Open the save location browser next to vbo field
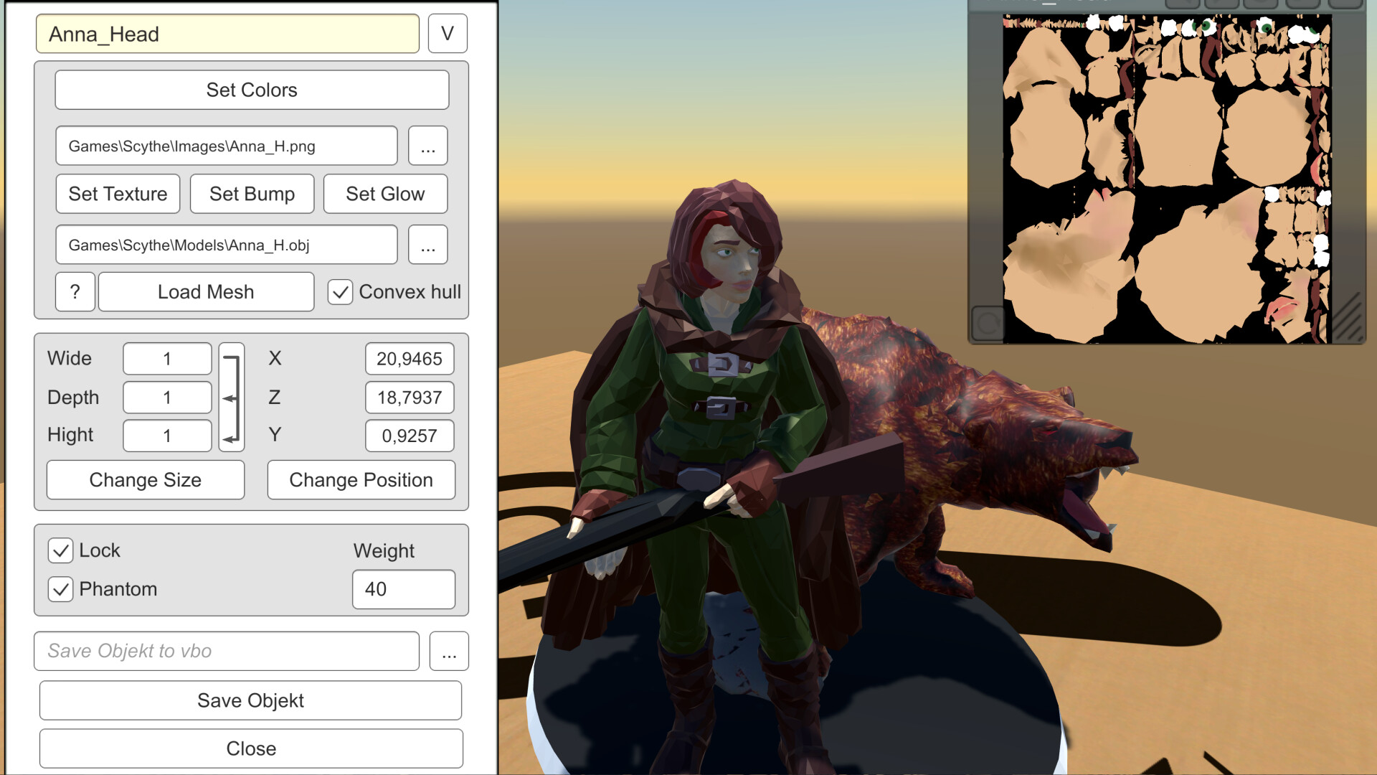This screenshot has width=1377, height=775. (448, 651)
